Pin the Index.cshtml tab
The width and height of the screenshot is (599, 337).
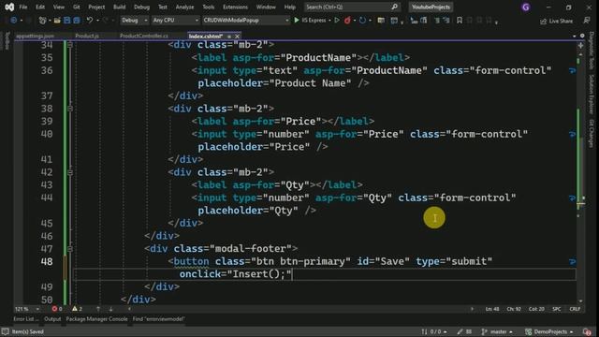click(229, 37)
